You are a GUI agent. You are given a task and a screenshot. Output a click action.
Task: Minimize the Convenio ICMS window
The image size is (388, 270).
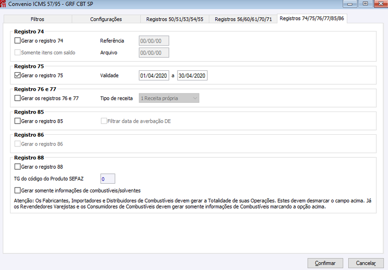[x=350, y=4]
